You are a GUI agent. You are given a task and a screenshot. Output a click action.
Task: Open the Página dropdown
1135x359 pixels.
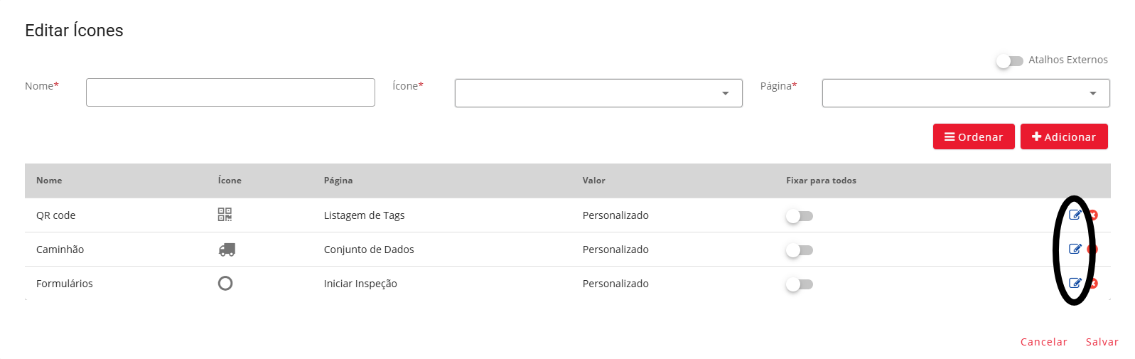(966, 93)
